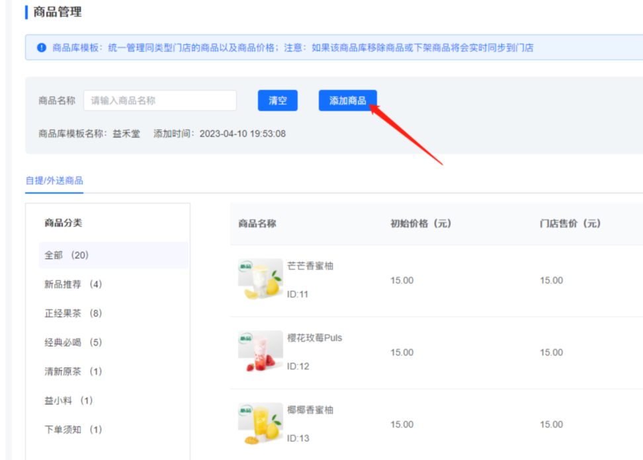This screenshot has width=643, height=460.
Task: Click 门店售价 15.00 in 芒芒香蜜柚 row
Action: 552,280
